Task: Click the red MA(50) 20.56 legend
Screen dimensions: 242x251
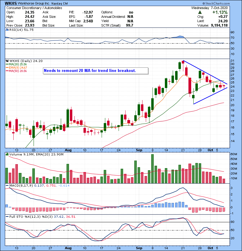Action: tap(16, 71)
